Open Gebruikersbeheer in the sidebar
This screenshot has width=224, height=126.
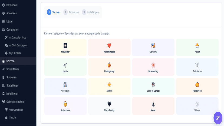point(18,102)
